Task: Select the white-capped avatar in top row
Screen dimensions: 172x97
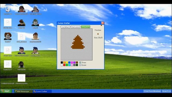Action: coord(35,9)
